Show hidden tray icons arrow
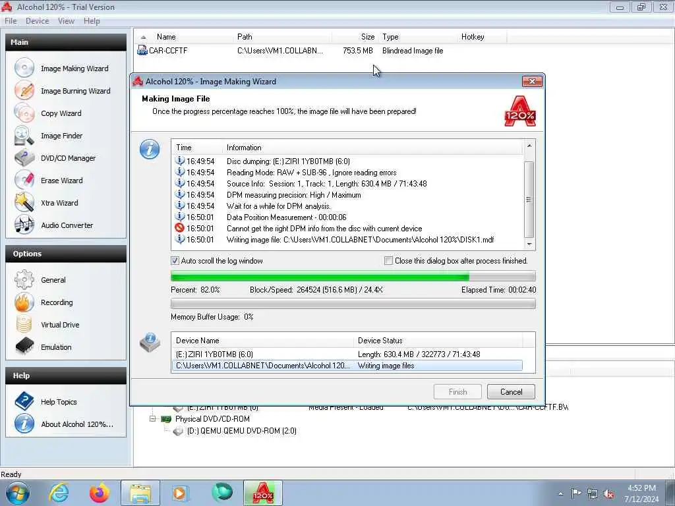This screenshot has height=506, width=675. point(560,494)
